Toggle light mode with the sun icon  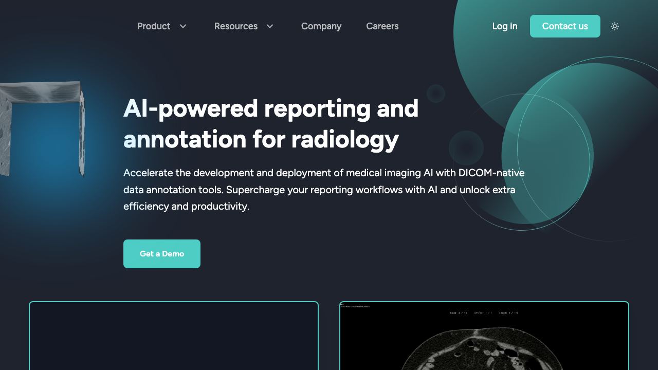click(615, 26)
